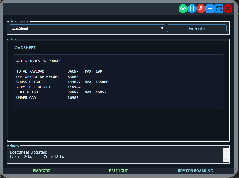Viewport: 239px width, 178px height.
Task: Select the PREFLIGHT status label
Action: click(118, 171)
